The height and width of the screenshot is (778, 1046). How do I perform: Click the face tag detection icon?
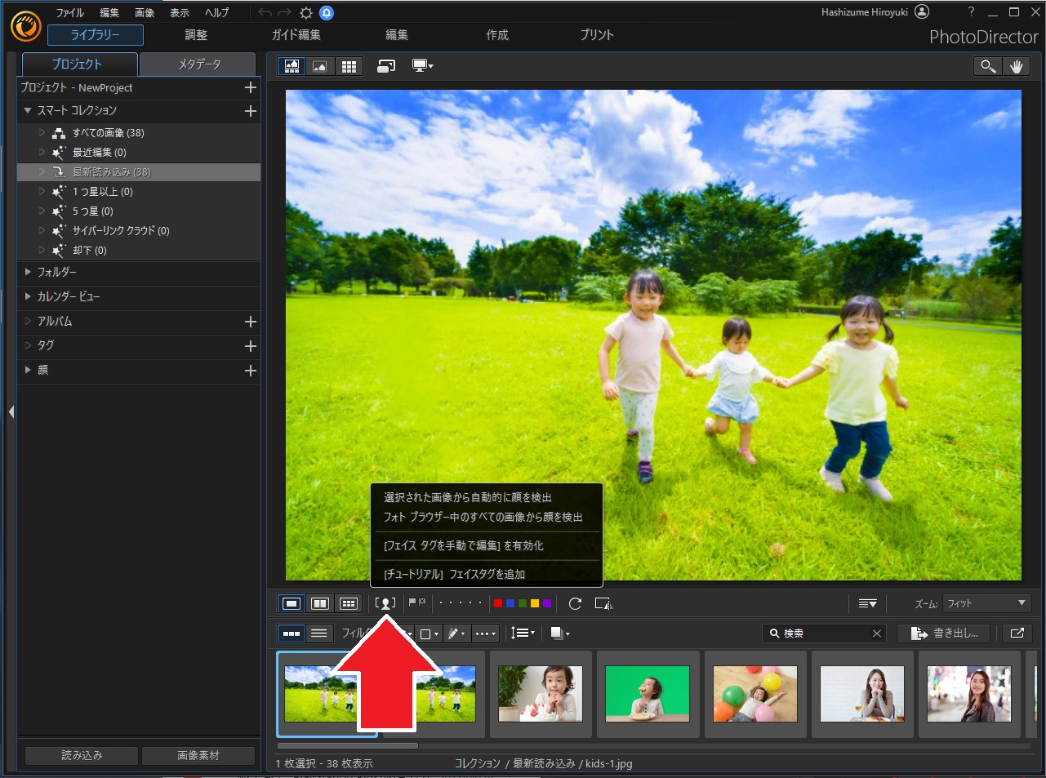[385, 603]
